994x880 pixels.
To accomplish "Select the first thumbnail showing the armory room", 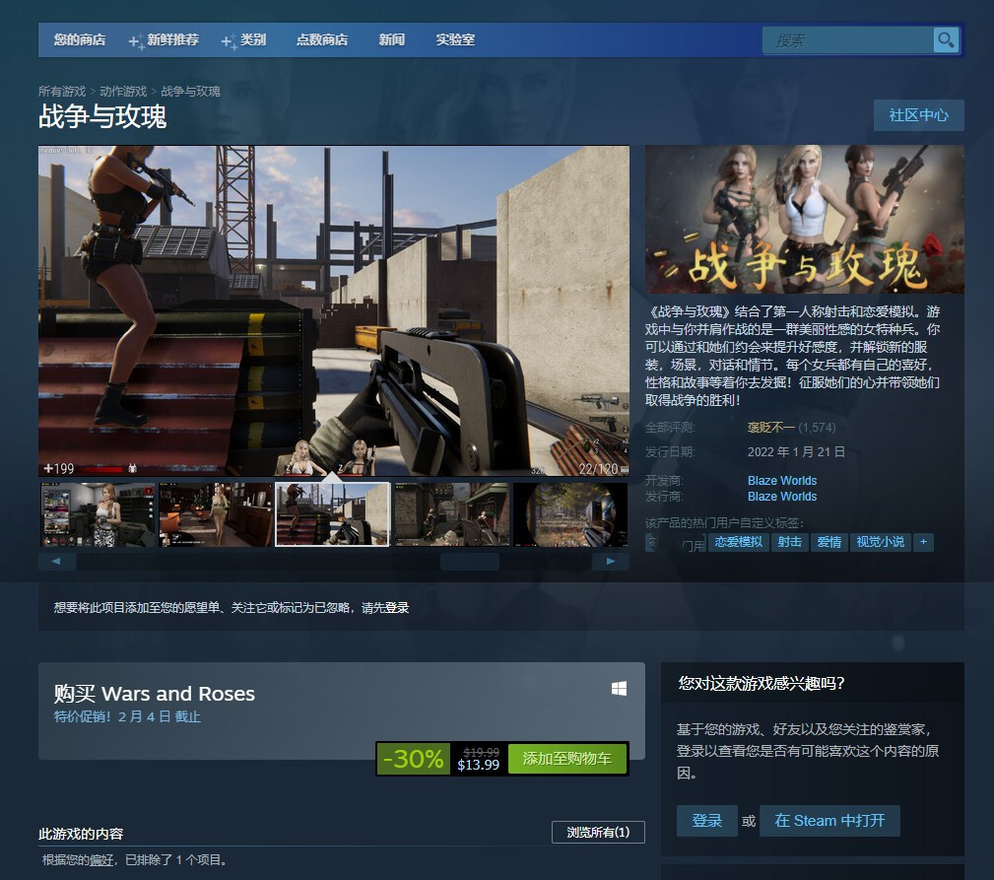I will [x=97, y=514].
